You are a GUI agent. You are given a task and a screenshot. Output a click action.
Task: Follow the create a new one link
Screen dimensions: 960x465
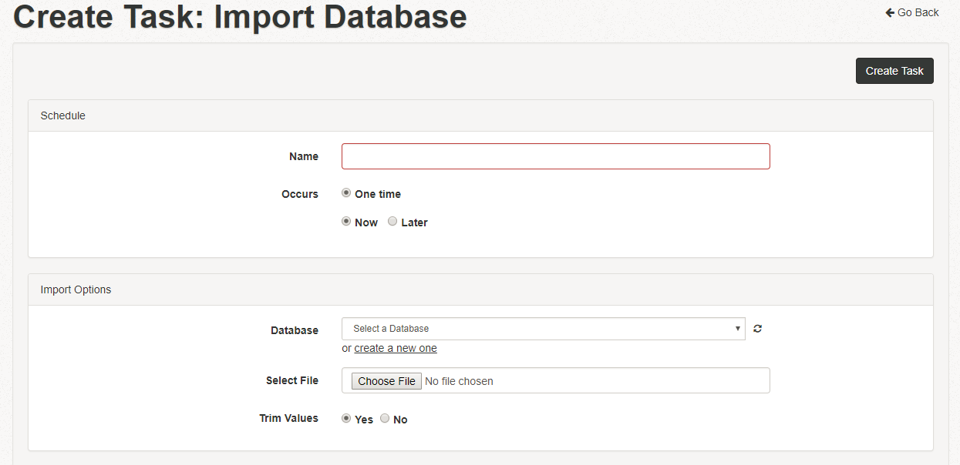coord(396,348)
